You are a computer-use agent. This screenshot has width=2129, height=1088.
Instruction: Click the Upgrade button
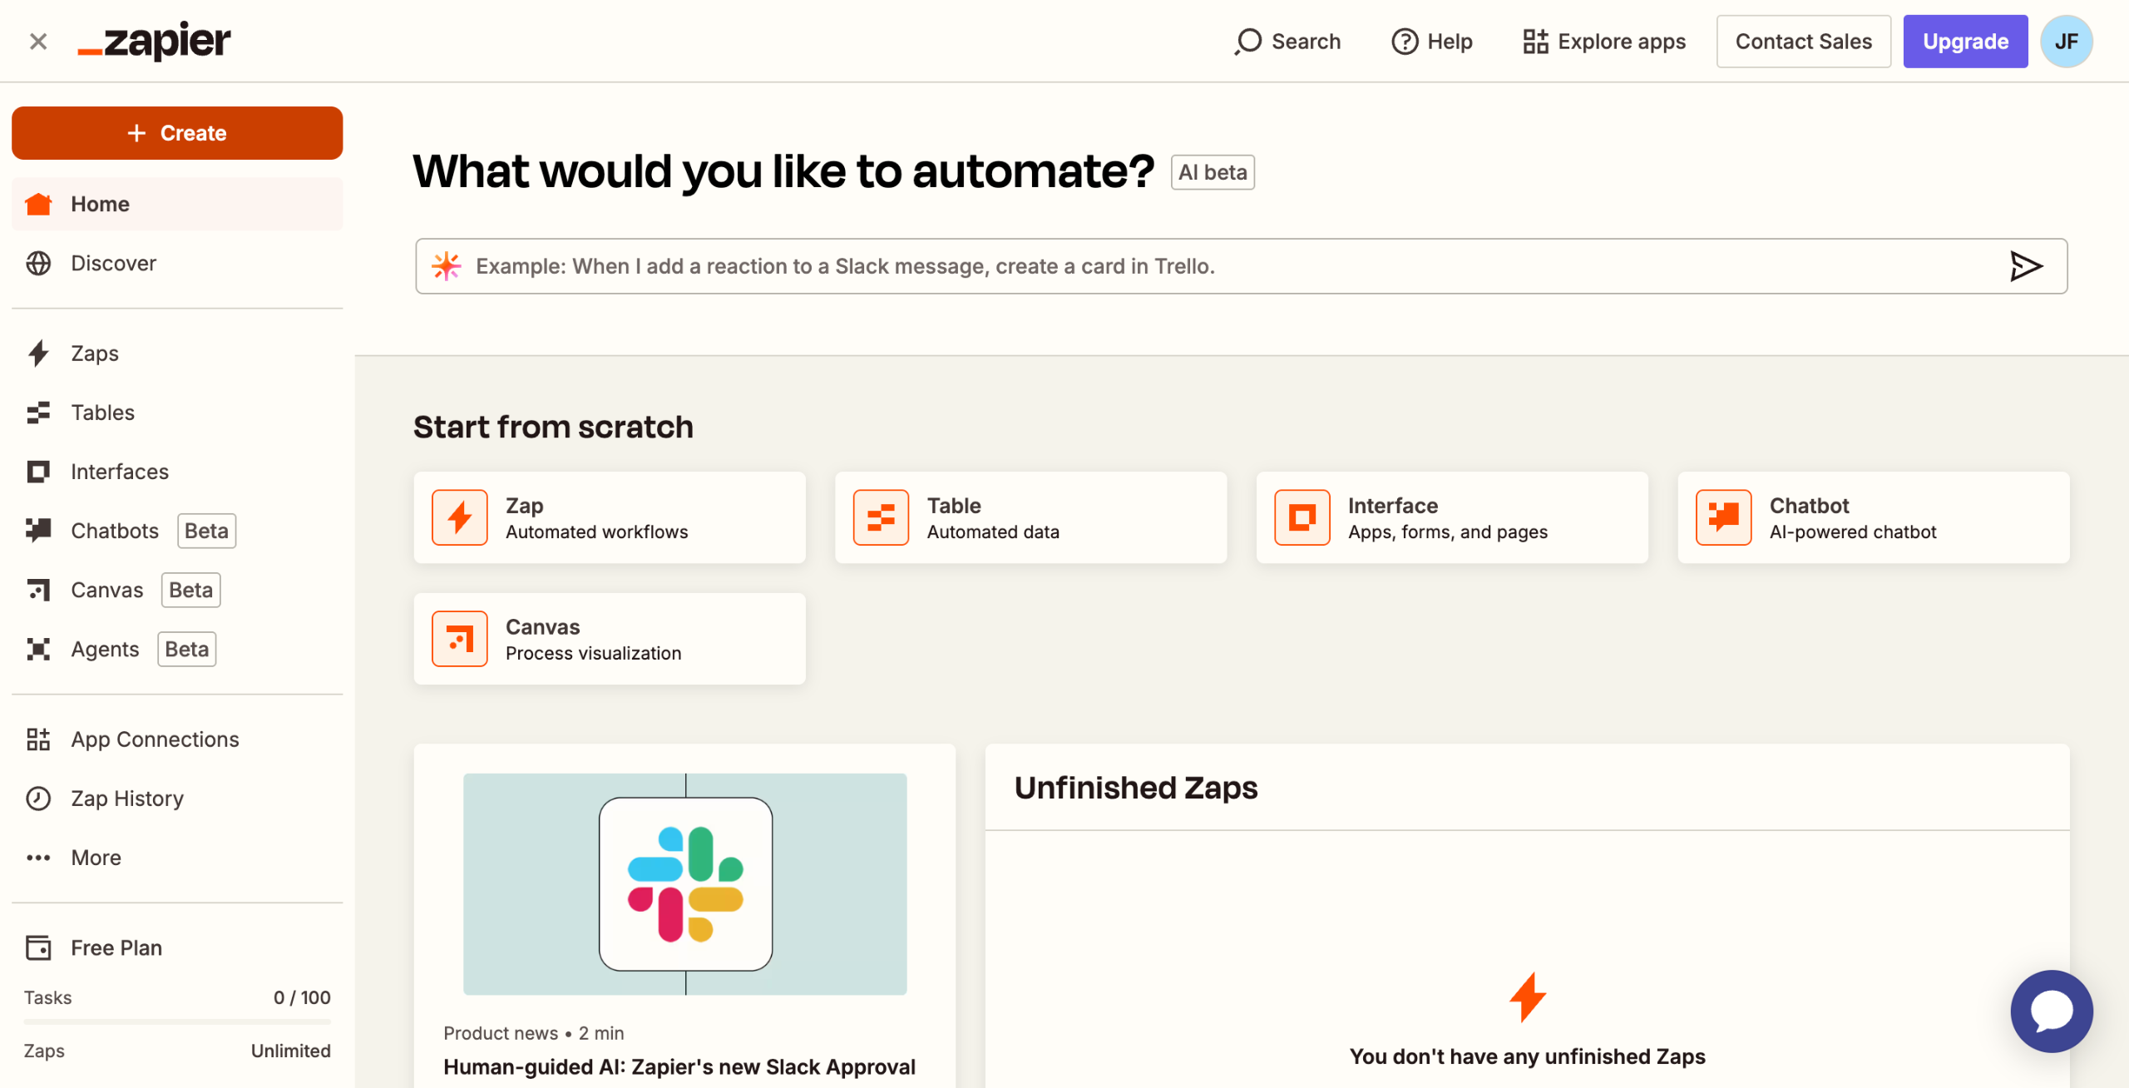tap(1965, 42)
